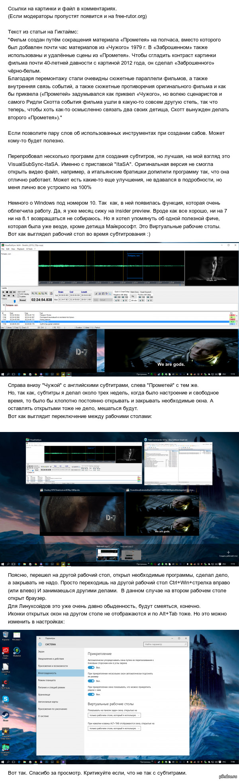239x781 pixels.
Task: Open Хранилище settings section
Action: coord(60,695)
